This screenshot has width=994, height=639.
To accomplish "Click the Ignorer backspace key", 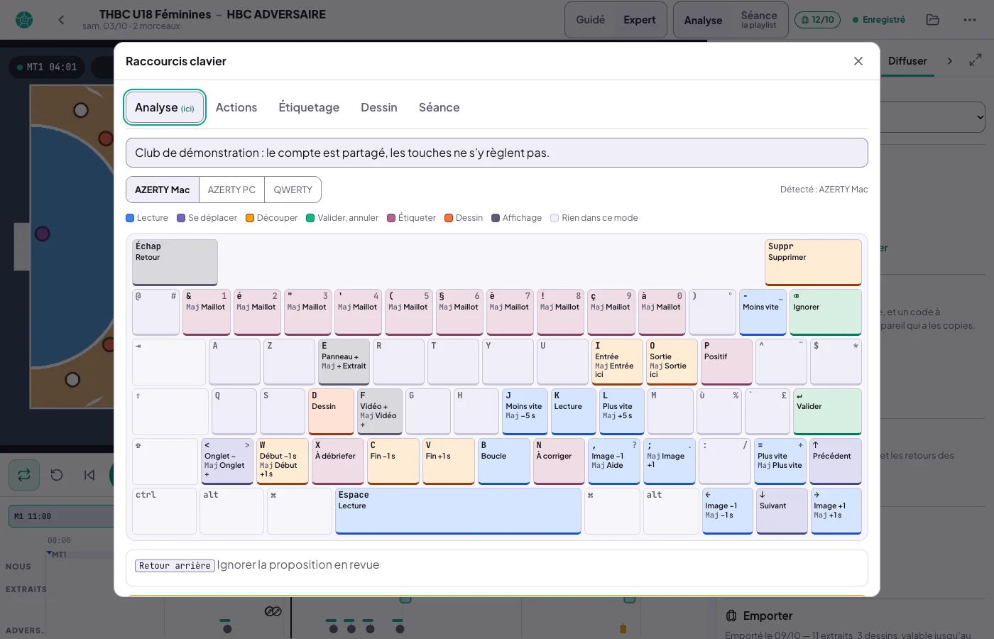I will tap(826, 312).
